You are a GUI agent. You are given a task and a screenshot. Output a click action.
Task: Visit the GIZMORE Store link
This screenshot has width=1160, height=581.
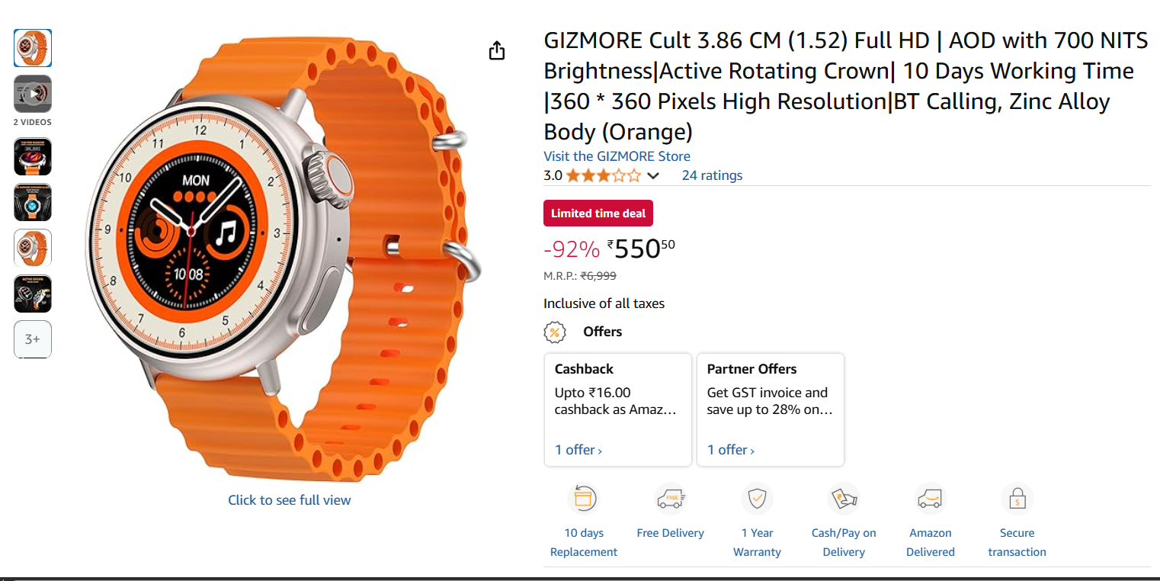pyautogui.click(x=617, y=156)
